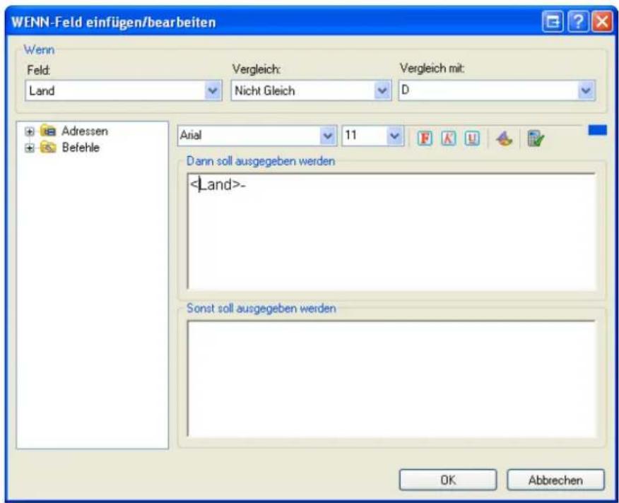The width and height of the screenshot is (619, 503).
Task: Apply italic formatting with the K icon
Action: [448, 138]
